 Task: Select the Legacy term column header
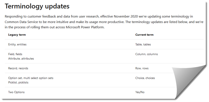[17, 35]
